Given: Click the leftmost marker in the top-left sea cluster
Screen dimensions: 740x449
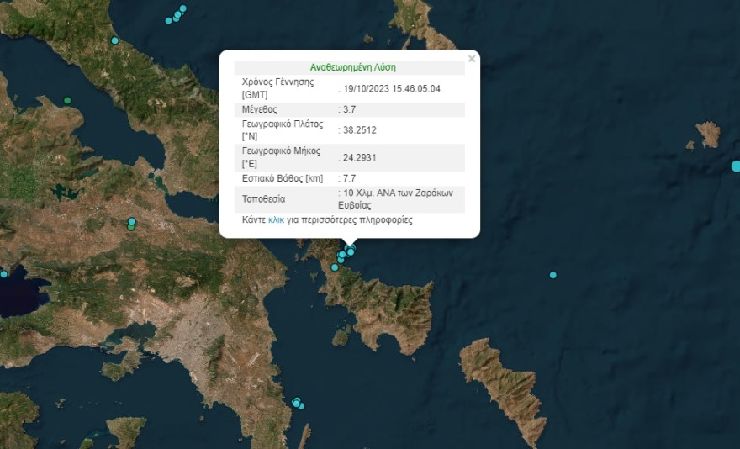Looking at the screenshot, I should 168,20.
